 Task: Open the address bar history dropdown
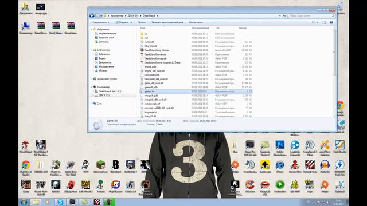coord(280,15)
